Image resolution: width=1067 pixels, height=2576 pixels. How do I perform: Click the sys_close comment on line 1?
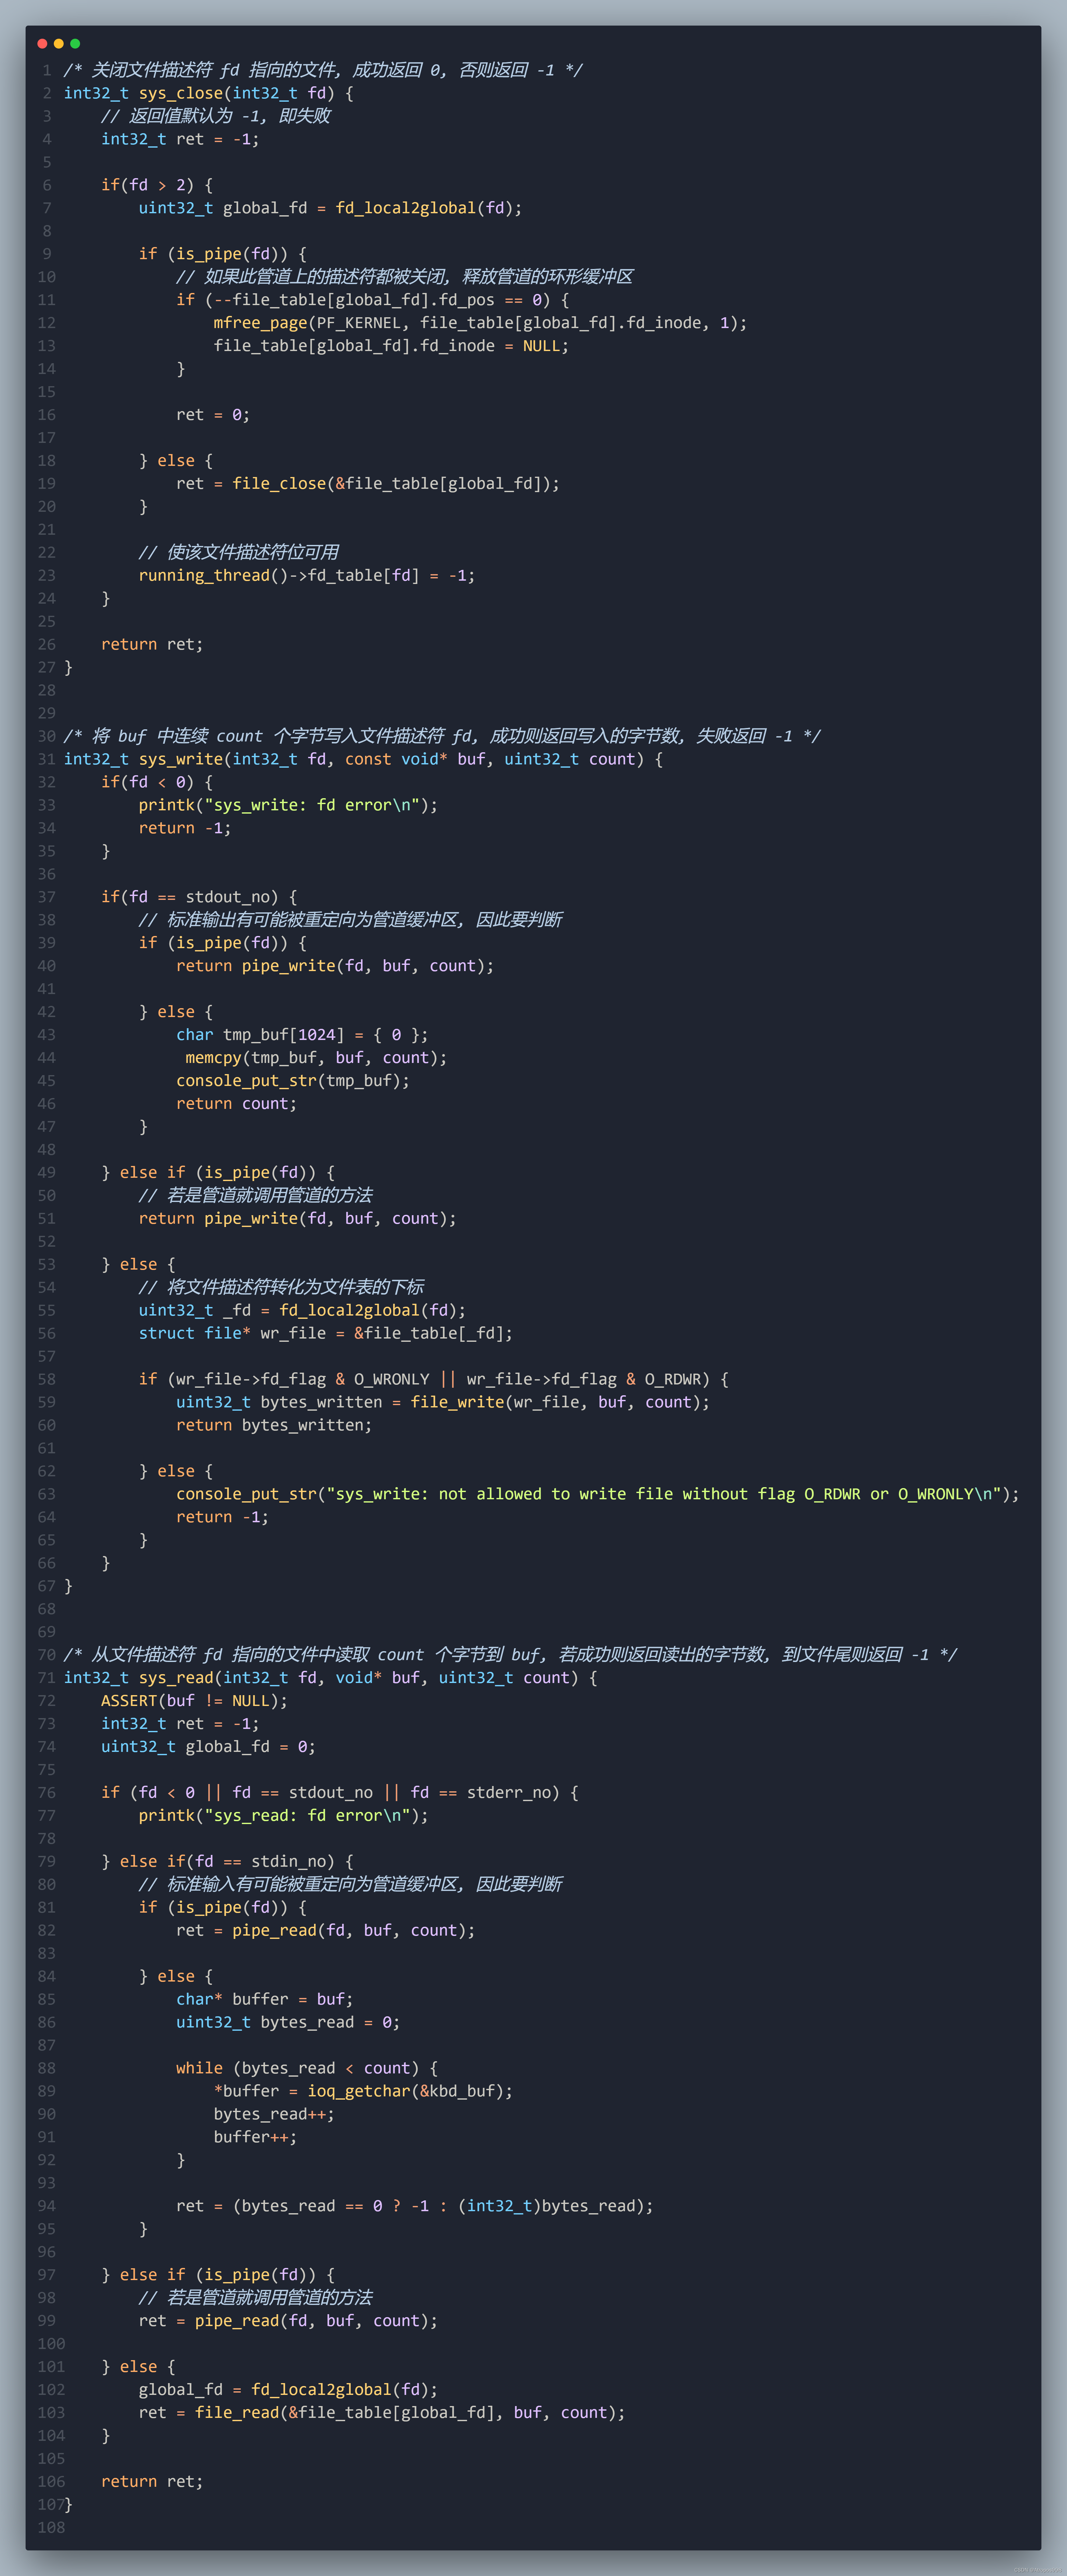323,70
